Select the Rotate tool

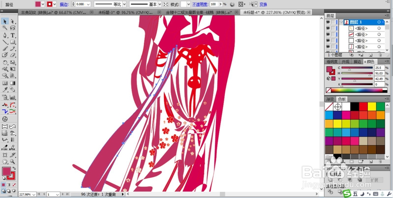tap(5, 62)
